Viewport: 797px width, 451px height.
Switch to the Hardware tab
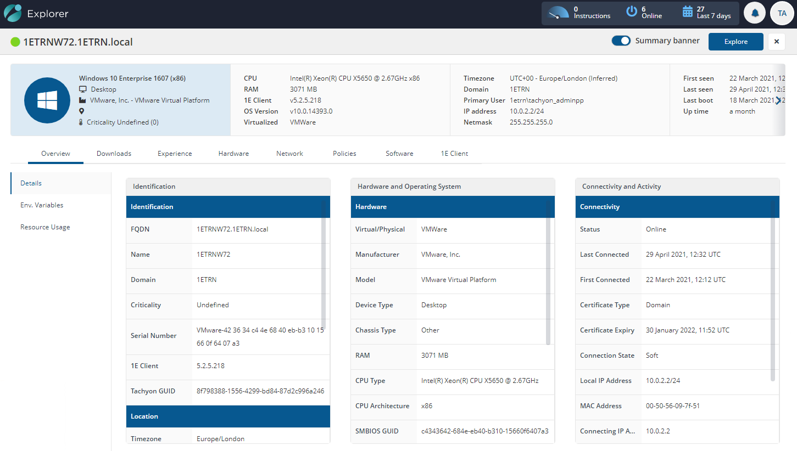coord(233,154)
